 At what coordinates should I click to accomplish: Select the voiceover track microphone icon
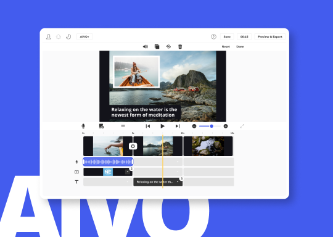[76, 162]
